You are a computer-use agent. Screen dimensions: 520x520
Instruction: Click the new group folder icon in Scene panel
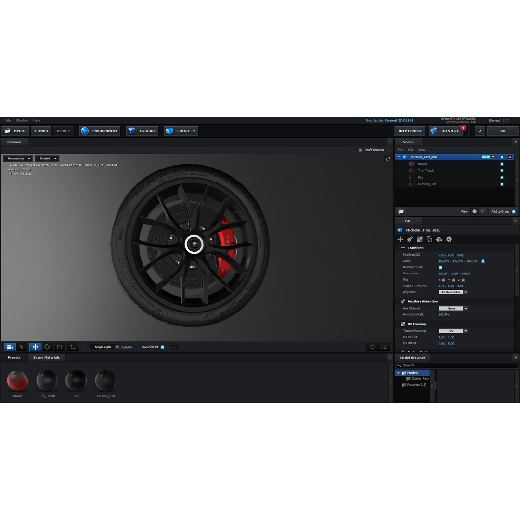click(x=401, y=211)
